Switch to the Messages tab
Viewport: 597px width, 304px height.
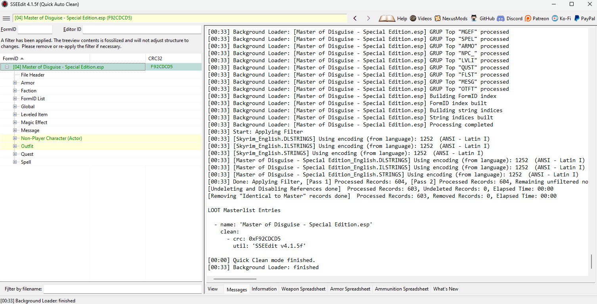(237, 289)
